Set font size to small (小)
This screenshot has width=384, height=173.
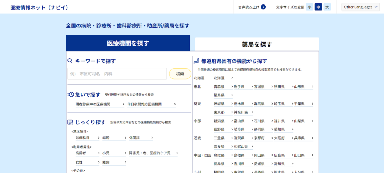(x=309, y=7)
